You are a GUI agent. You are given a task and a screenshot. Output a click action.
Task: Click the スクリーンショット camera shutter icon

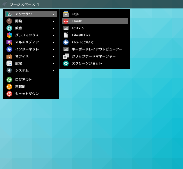coord(66,63)
